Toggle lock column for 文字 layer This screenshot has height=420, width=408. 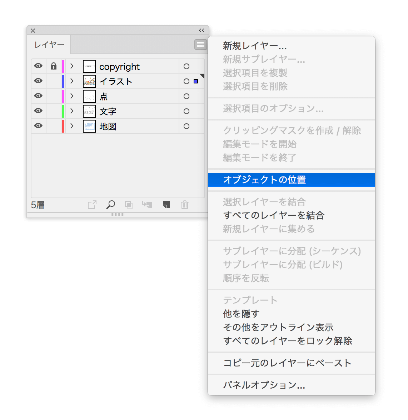point(54,111)
